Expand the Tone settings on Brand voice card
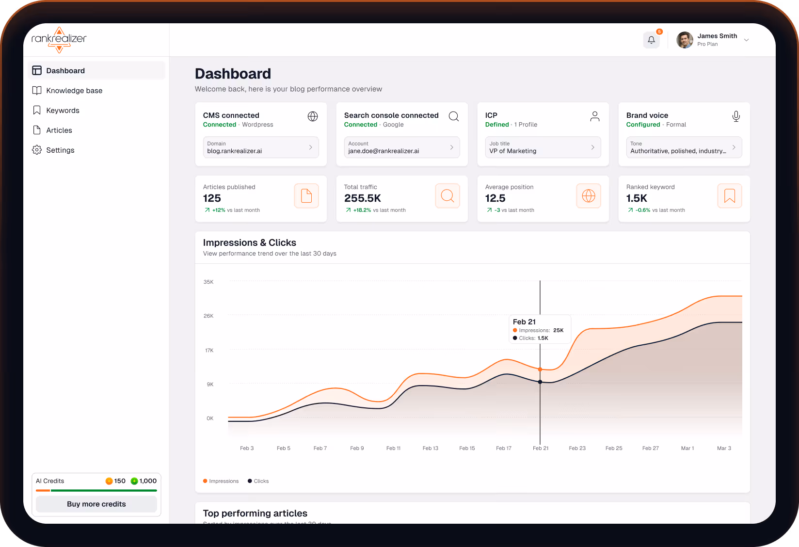Image resolution: width=799 pixels, height=547 pixels. [734, 147]
